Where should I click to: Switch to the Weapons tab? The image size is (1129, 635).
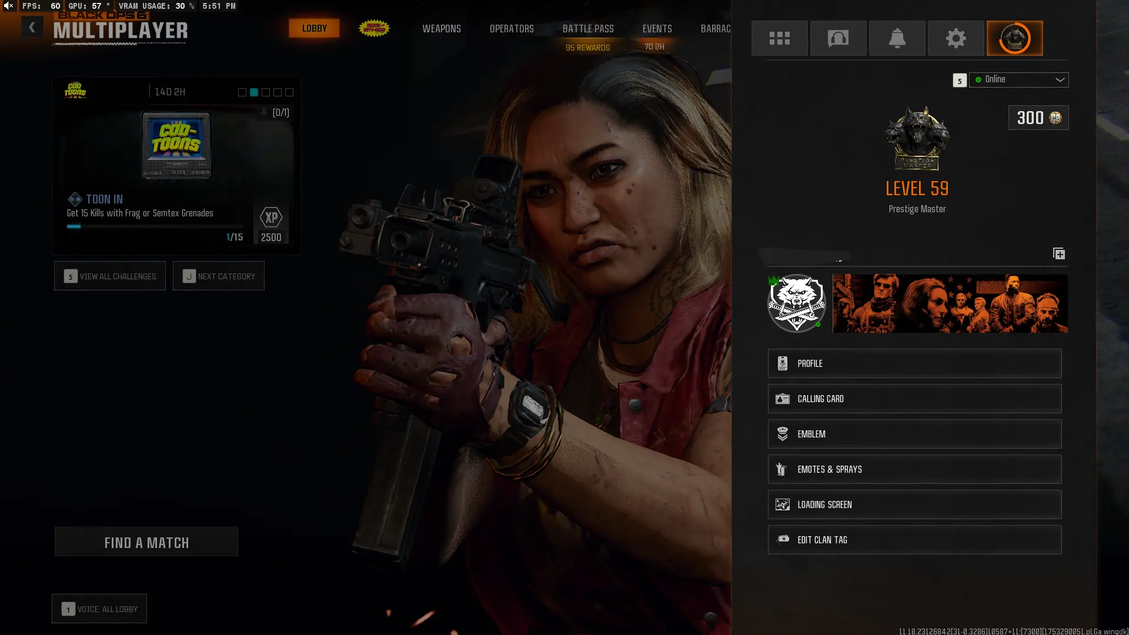pos(441,29)
